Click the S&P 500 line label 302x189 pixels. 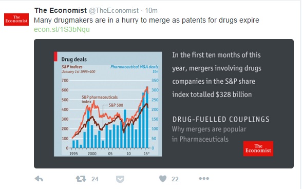(x=116, y=105)
